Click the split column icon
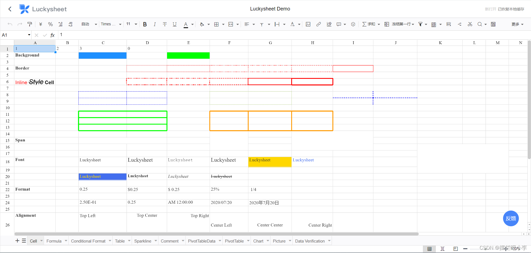 tap(460, 24)
